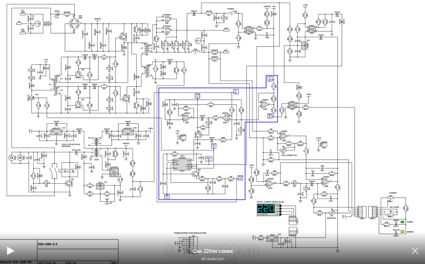Click the title 'Саи 220пн схема'

212,251
